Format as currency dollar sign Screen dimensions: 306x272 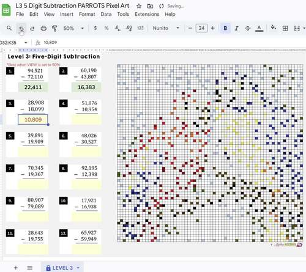click(95, 28)
